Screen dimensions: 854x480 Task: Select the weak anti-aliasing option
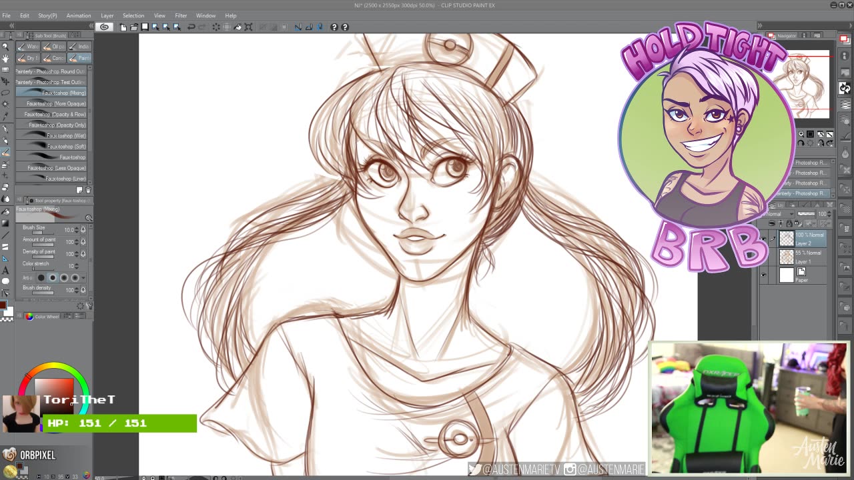click(x=53, y=278)
